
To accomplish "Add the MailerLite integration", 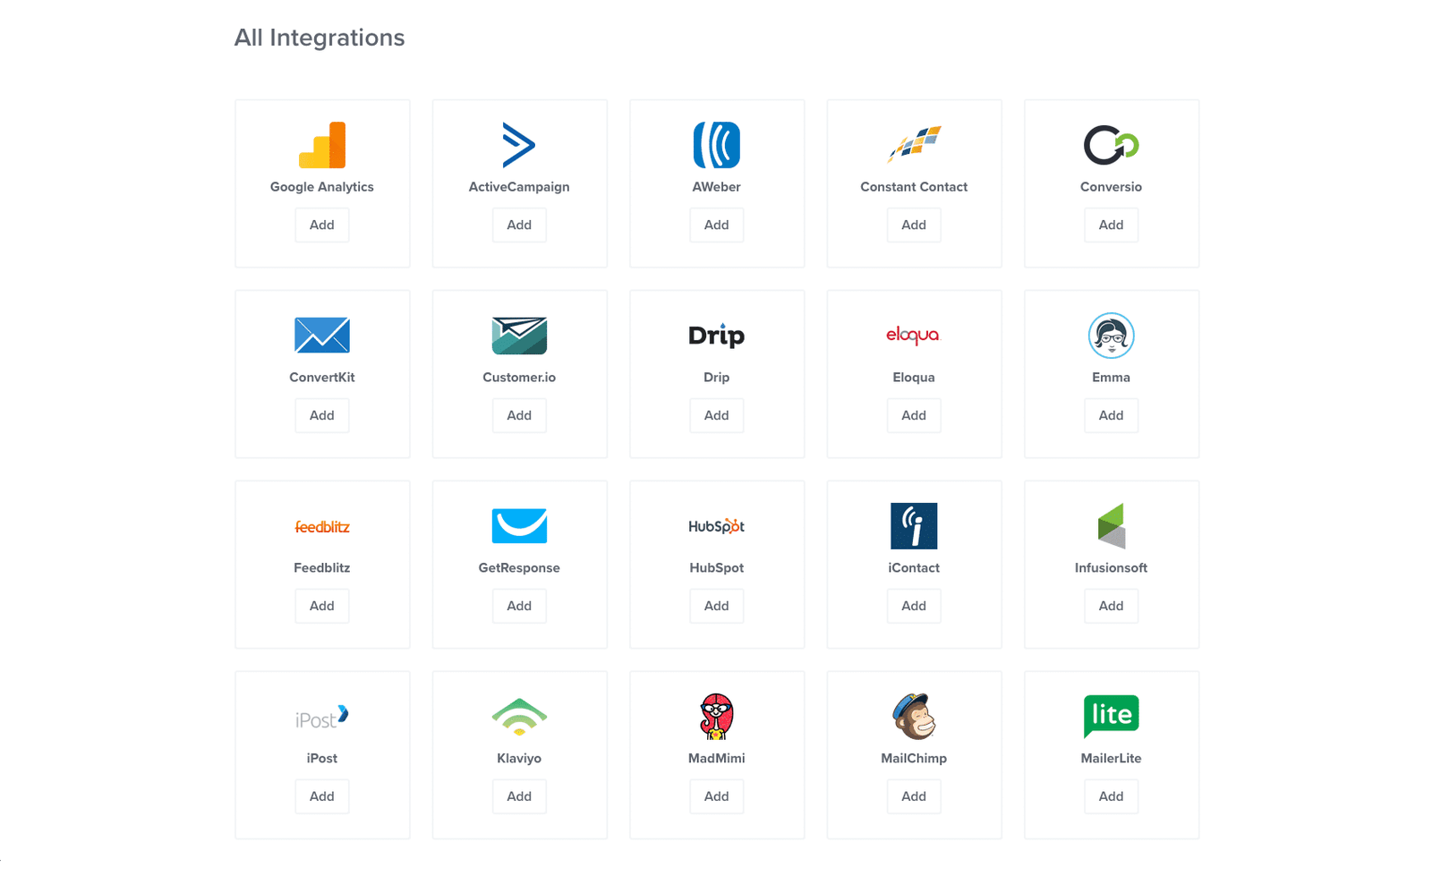I will point(1111,797).
